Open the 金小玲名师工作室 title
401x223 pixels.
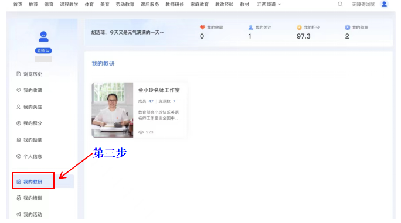point(159,90)
